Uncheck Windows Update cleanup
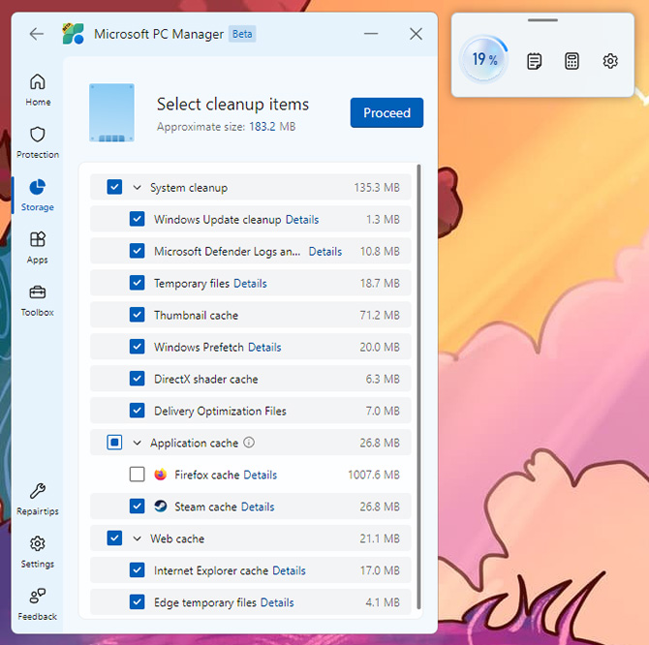The height and width of the screenshot is (645, 649). pyautogui.click(x=137, y=219)
